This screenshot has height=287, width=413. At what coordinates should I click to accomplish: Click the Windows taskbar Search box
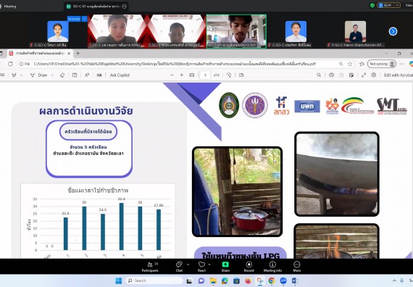click(154, 280)
